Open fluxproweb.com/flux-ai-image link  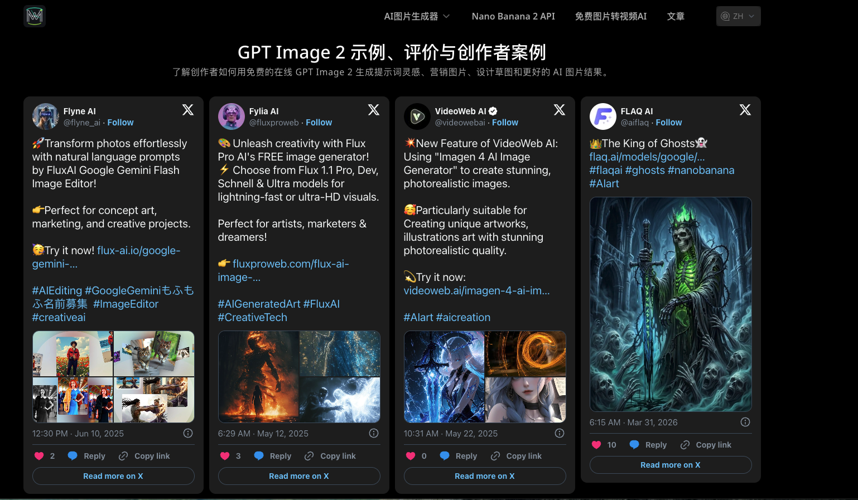coord(283,270)
